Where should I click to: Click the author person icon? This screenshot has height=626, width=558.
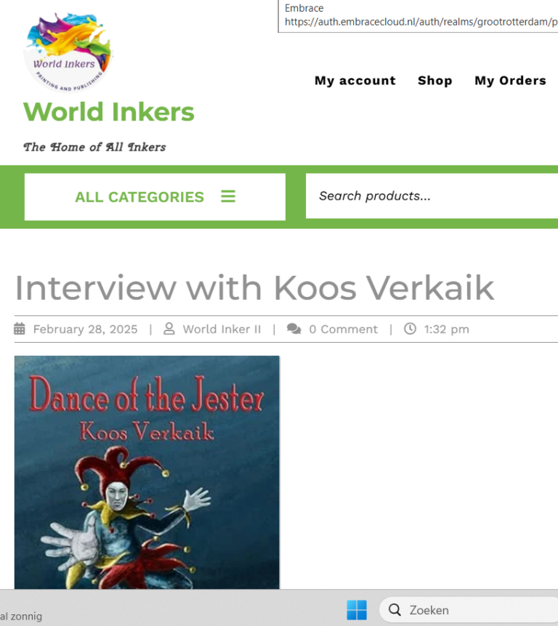pos(169,328)
